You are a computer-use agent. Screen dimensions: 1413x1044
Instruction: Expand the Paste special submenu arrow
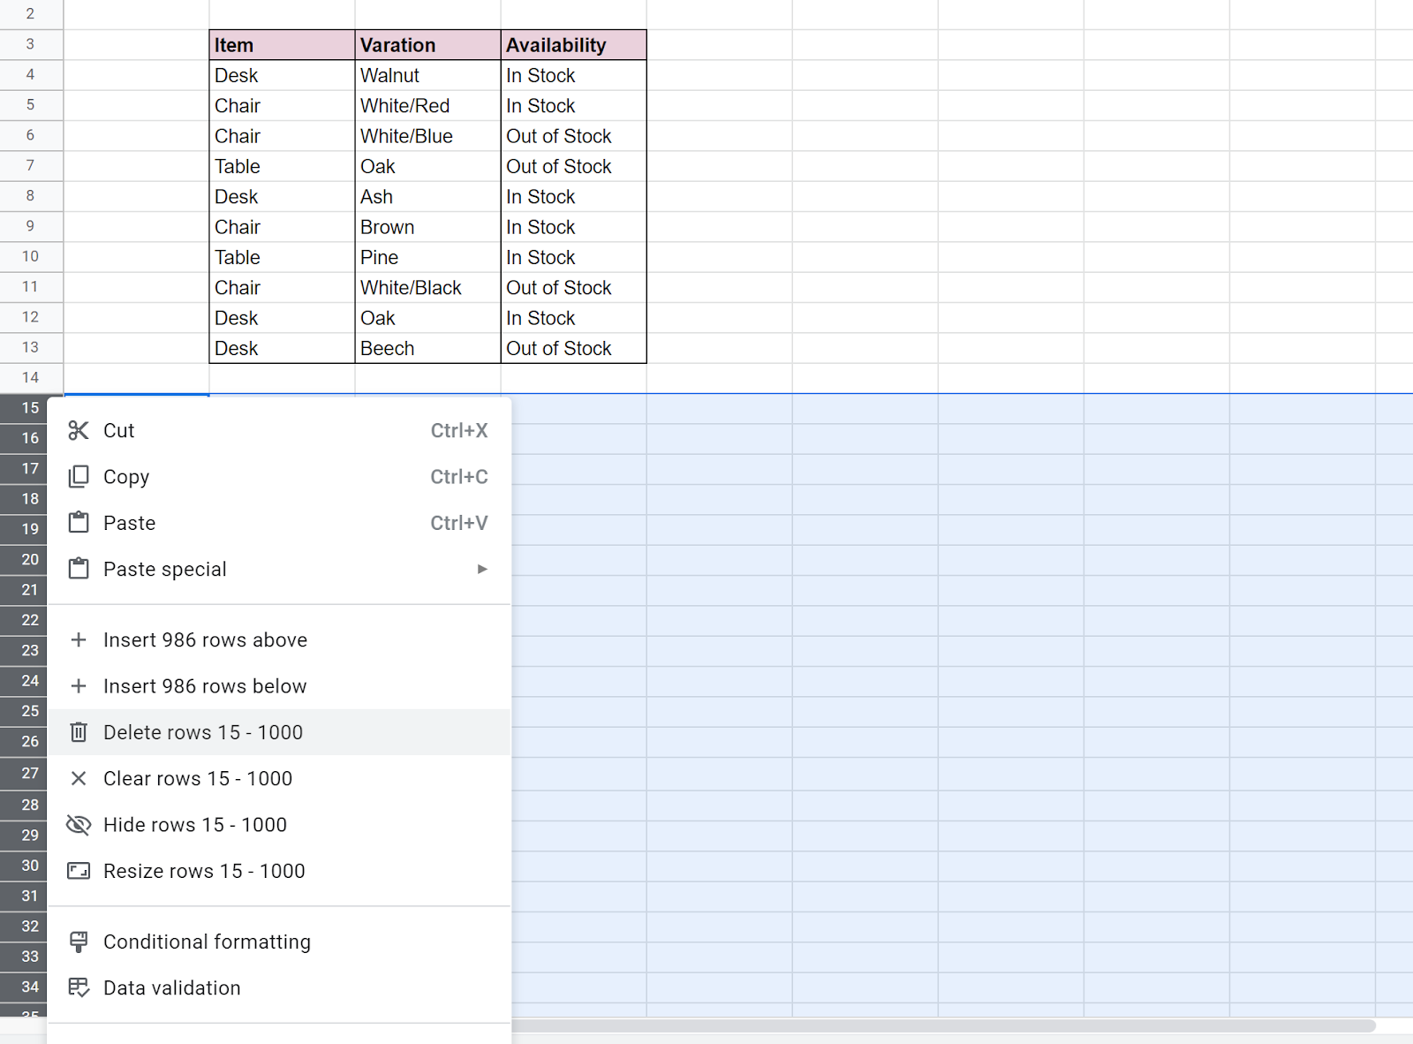(482, 569)
